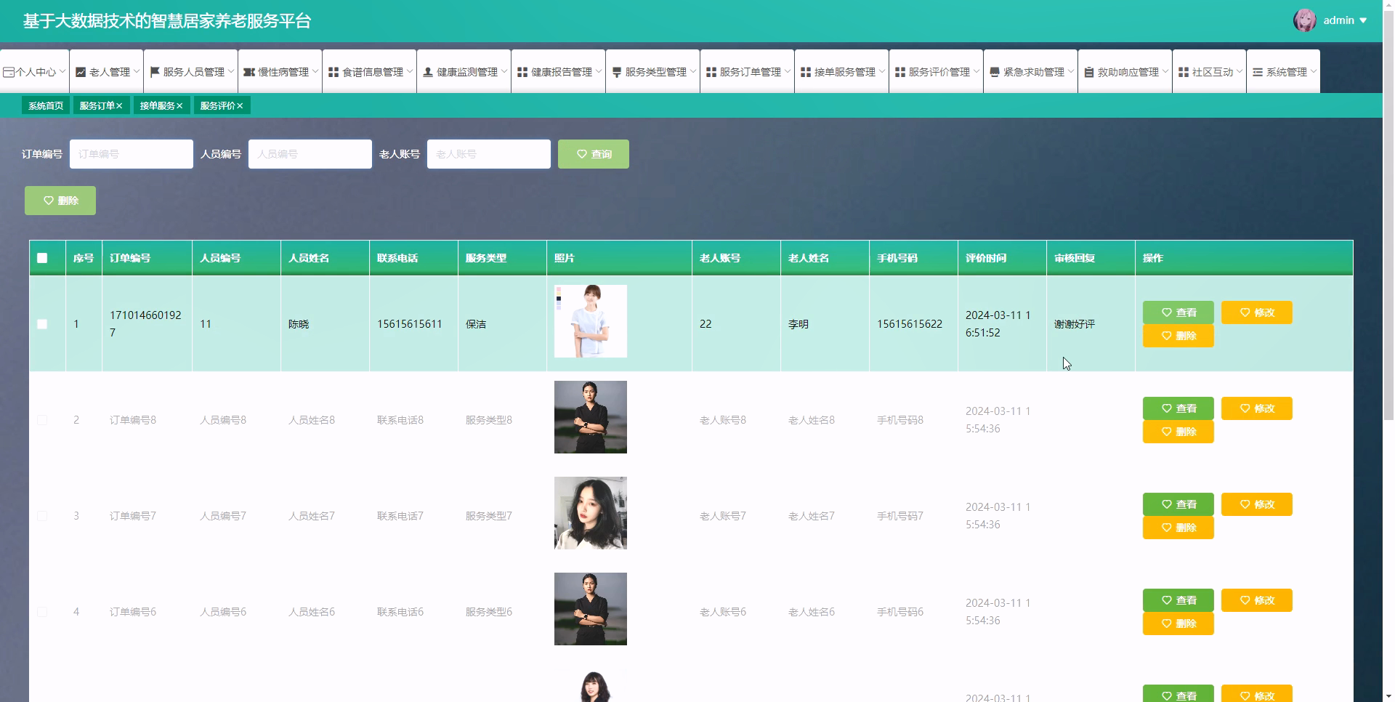The width and height of the screenshot is (1395, 702).
Task: Open 陈晓's photo thumbnail
Action: pyautogui.click(x=591, y=321)
